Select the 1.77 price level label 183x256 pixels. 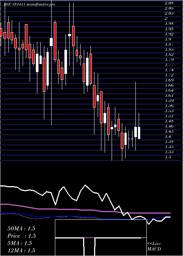point(169,65)
